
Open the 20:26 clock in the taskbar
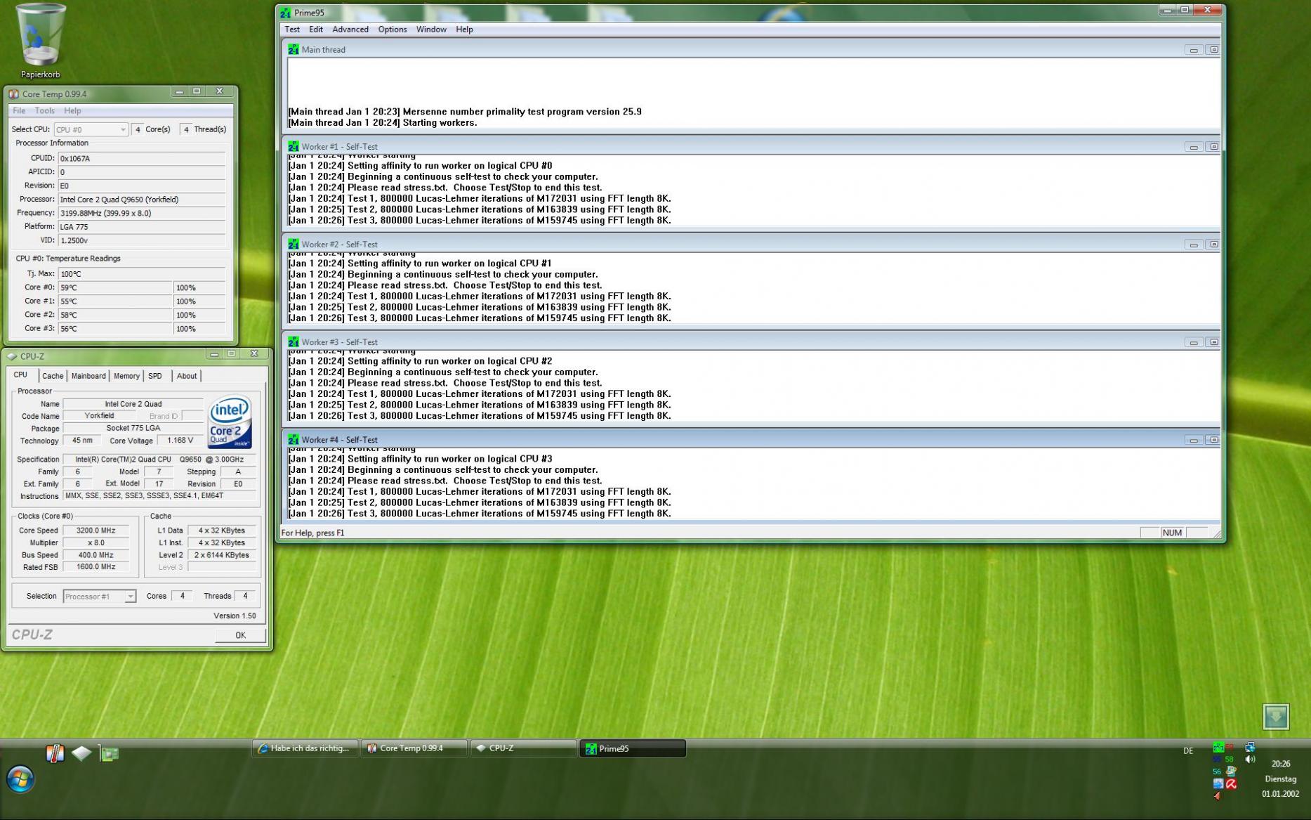click(x=1280, y=764)
